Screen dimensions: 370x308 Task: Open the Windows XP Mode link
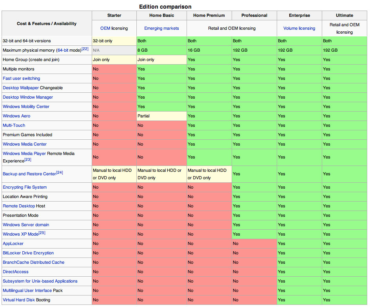[20, 234]
